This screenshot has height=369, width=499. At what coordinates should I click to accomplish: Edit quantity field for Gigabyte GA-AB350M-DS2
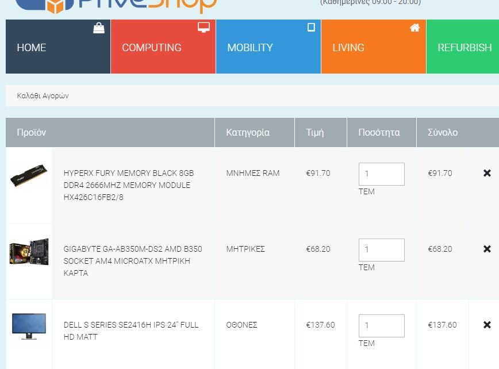(382, 249)
